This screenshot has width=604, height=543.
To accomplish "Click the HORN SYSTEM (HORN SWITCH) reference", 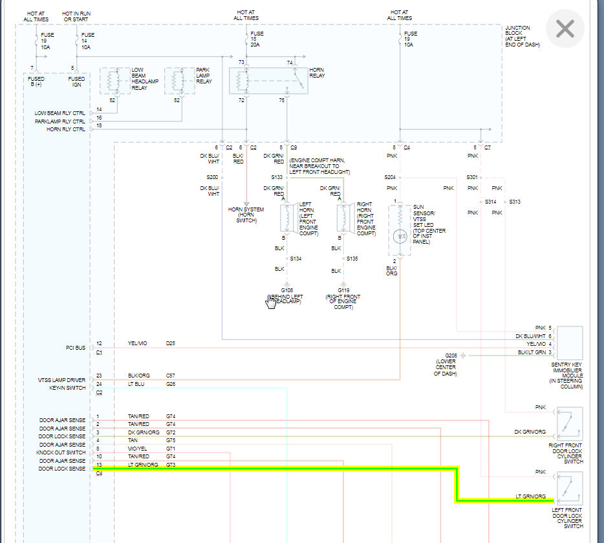I will 246,215.
